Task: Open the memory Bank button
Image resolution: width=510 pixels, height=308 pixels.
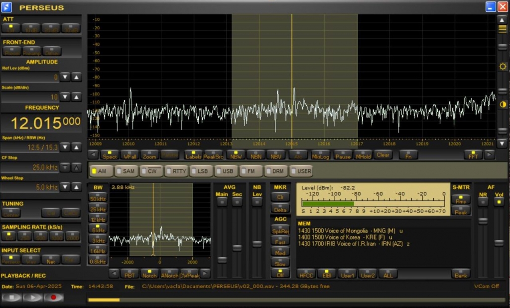Action: click(x=461, y=274)
